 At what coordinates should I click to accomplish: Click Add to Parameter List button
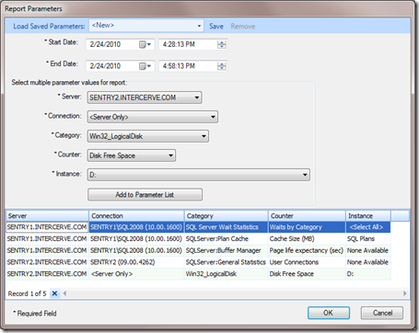[x=145, y=195]
